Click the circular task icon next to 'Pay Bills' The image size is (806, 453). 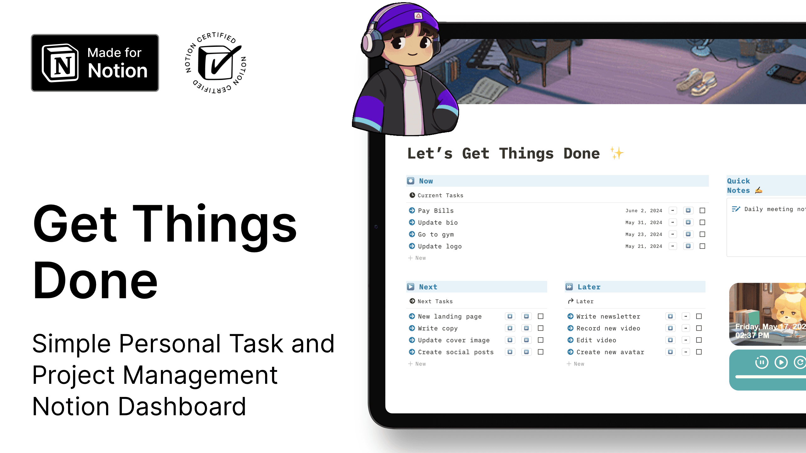(412, 210)
